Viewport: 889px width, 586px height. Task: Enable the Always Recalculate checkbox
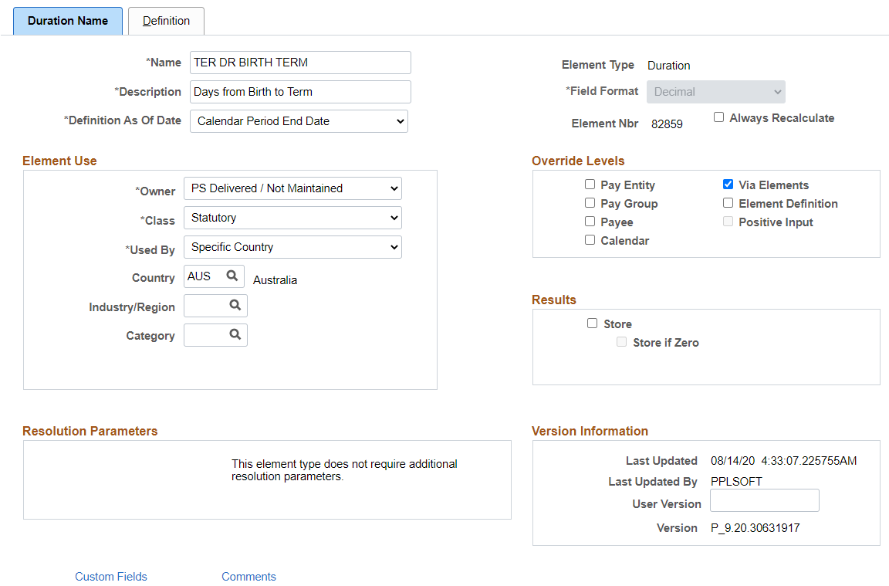718,117
